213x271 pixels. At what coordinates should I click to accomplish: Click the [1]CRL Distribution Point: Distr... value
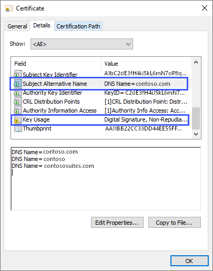[x=146, y=102]
